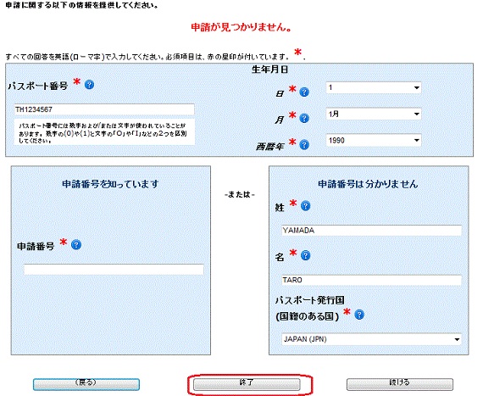
Task: Show help for 西暦年 field
Action: tap(304, 144)
